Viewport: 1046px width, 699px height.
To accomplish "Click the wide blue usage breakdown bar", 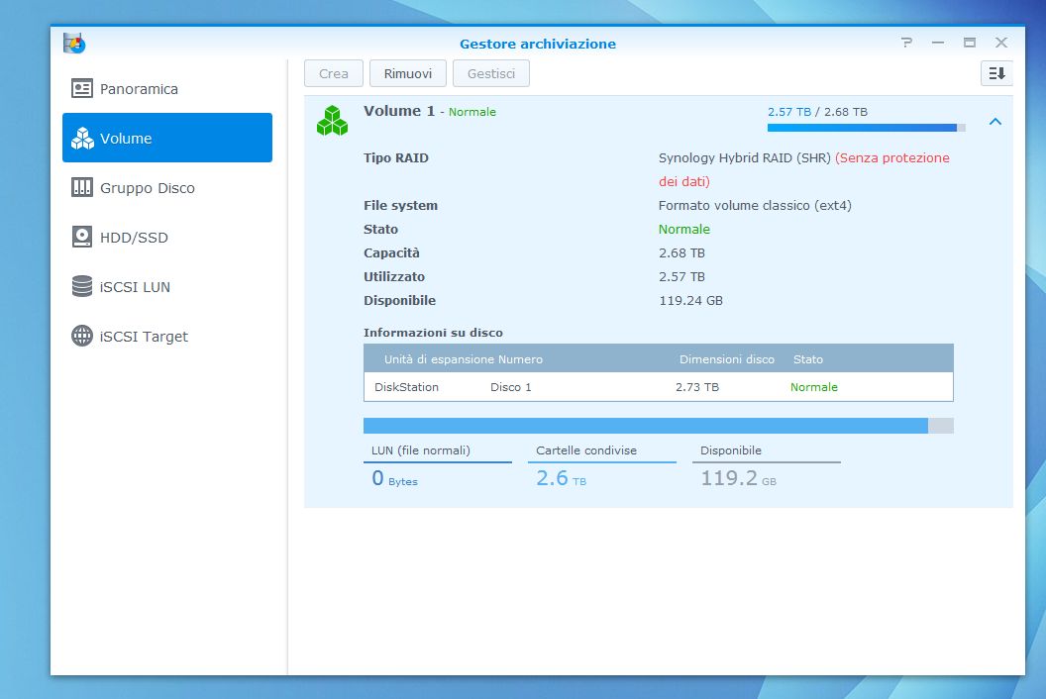I will coord(659,426).
